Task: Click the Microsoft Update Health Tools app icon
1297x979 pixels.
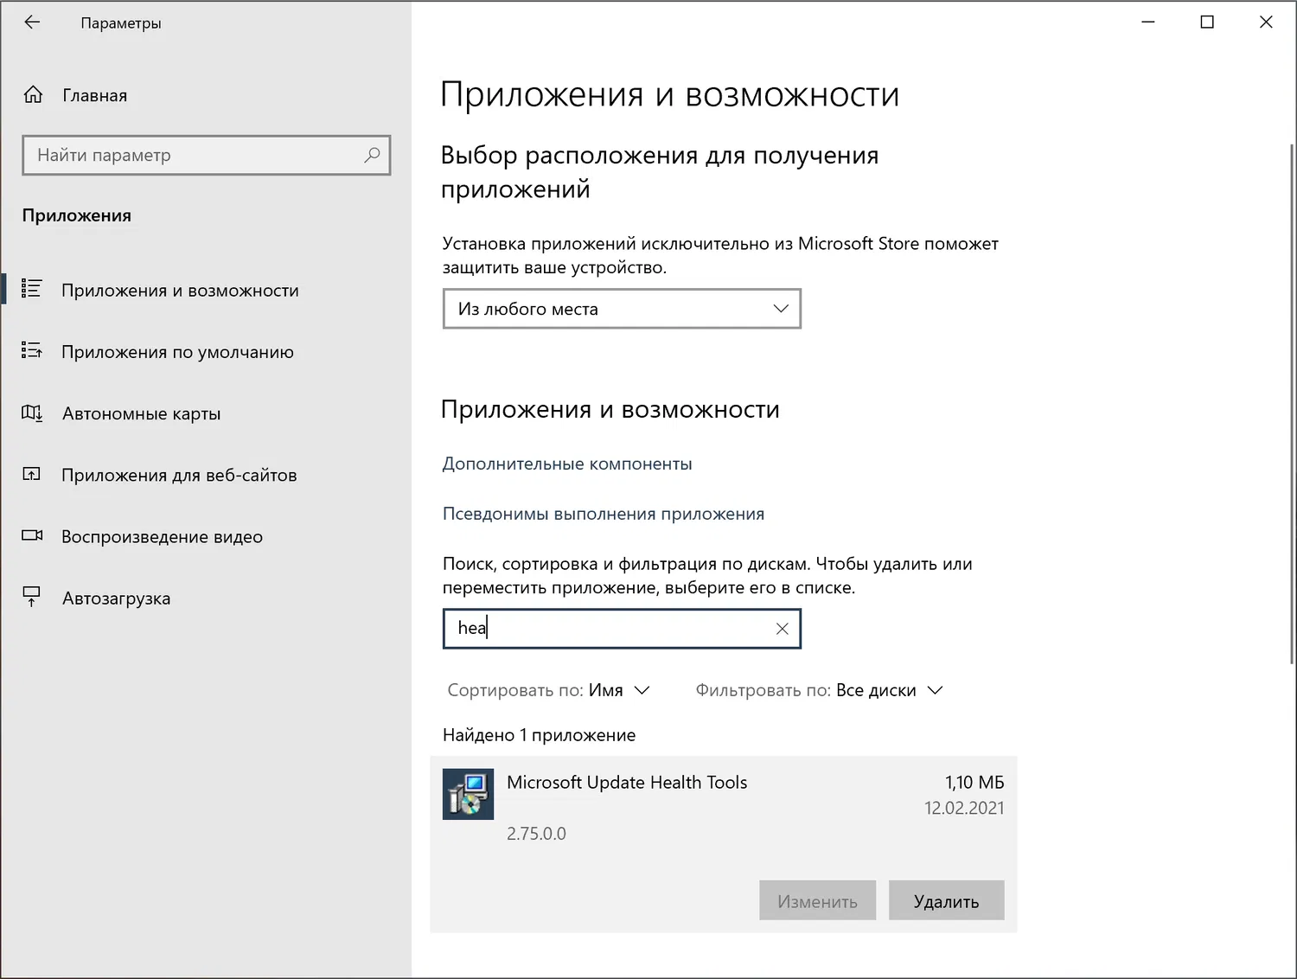Action: 468,794
